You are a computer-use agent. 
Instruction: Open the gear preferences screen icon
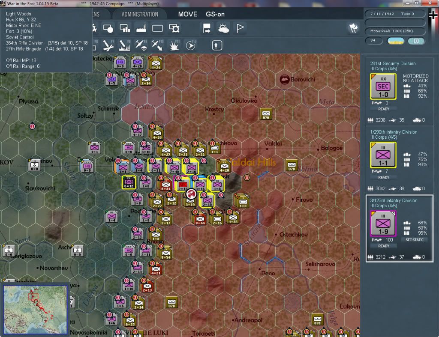point(174,28)
